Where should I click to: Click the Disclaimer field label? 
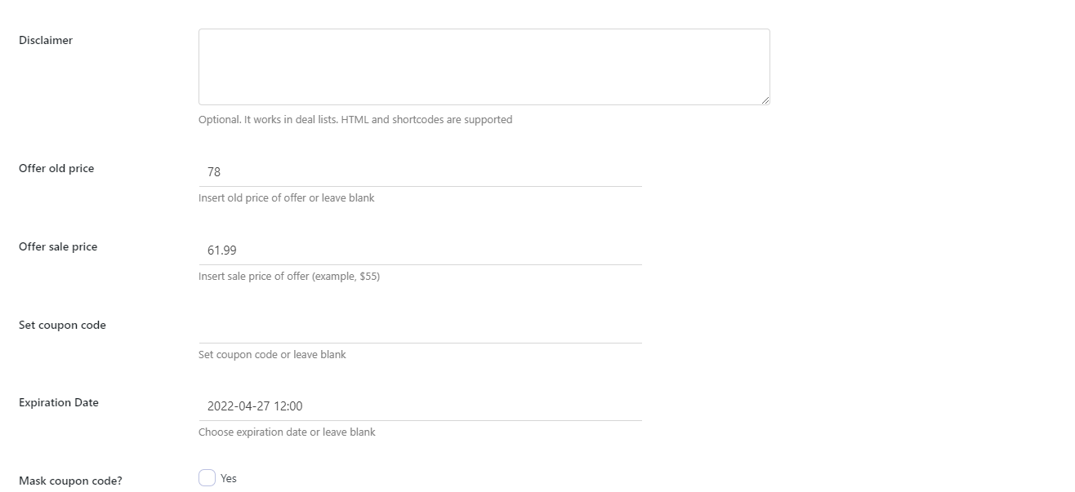[x=46, y=40]
